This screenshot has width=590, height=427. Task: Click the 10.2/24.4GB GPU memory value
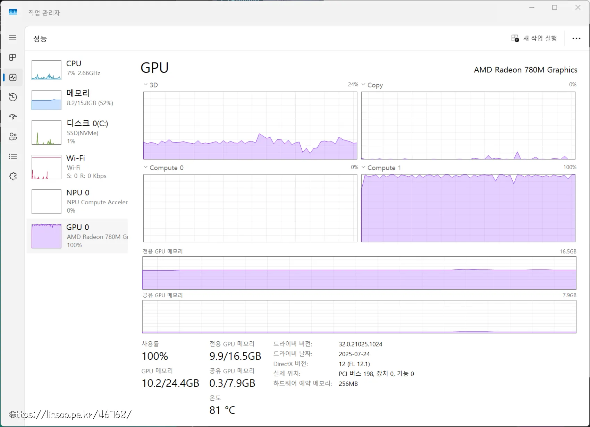[x=170, y=383]
